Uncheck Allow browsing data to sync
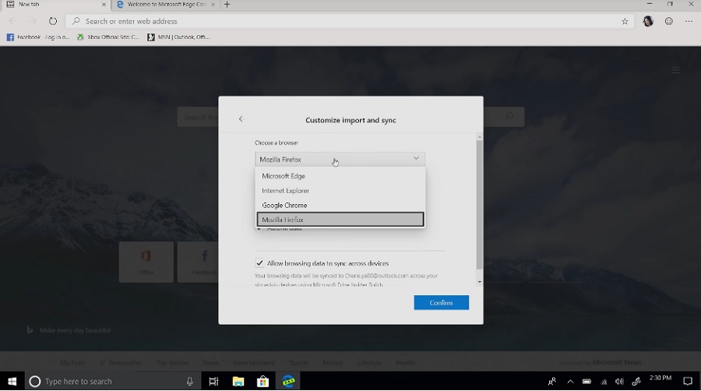This screenshot has height=391, width=701. point(259,263)
